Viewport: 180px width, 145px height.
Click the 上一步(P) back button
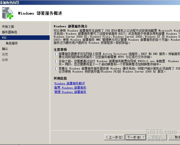pyautogui.click(x=114, y=137)
